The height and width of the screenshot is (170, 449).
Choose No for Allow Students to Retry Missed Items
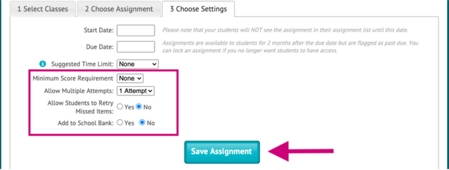point(139,107)
